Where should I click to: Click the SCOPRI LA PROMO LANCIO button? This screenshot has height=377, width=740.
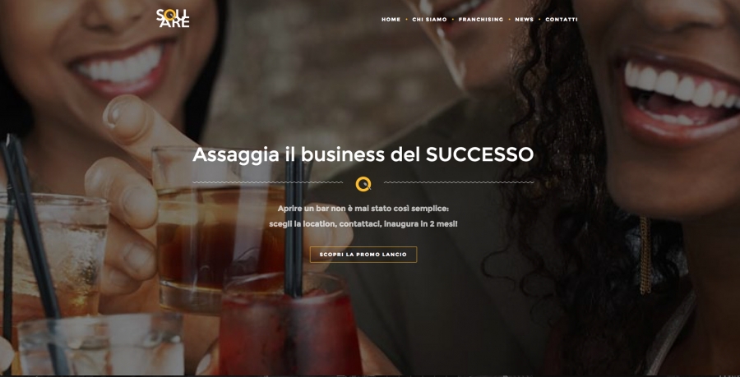pyautogui.click(x=363, y=255)
